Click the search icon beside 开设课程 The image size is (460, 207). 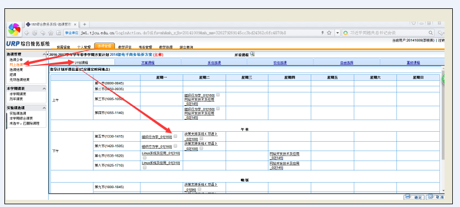(252, 54)
